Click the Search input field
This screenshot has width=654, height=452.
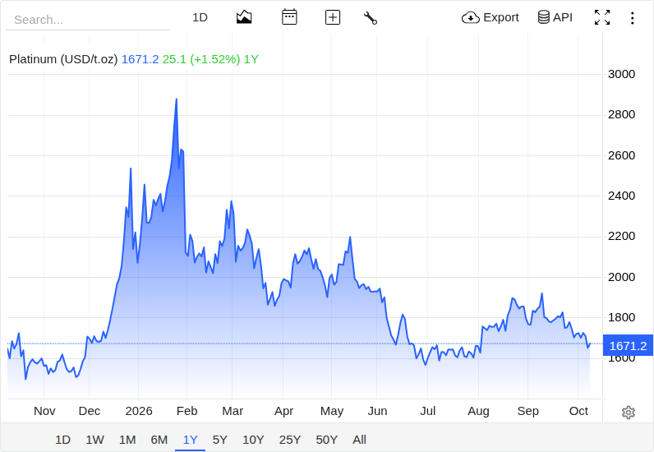tap(88, 20)
